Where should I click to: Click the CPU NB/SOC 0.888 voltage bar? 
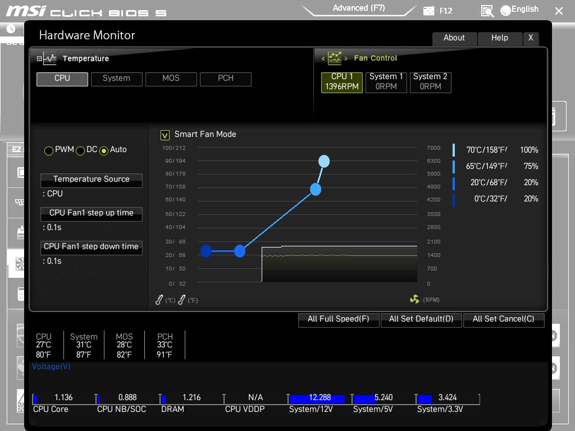(x=127, y=399)
